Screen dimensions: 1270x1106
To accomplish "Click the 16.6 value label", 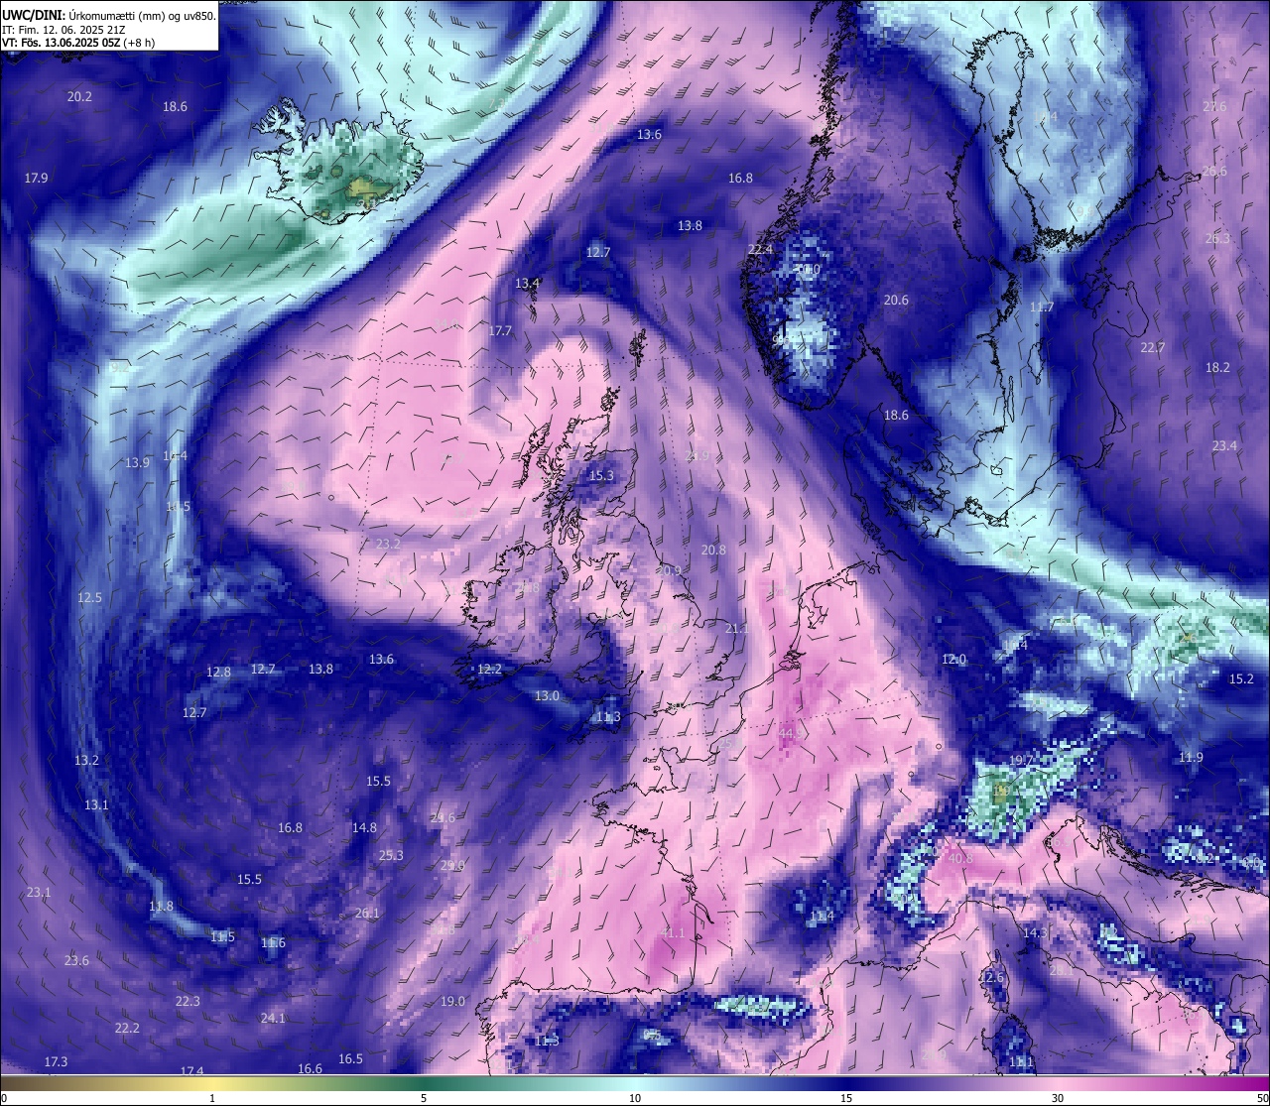I will (310, 1068).
